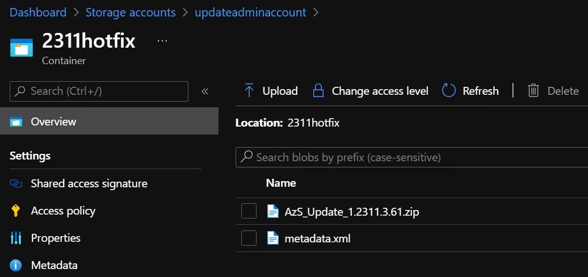Click the Delete trash can icon
This screenshot has height=277, width=588.
click(x=533, y=91)
